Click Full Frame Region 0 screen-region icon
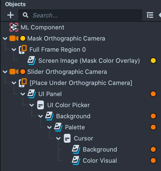The height and width of the screenshot is (171, 161). tap(23, 49)
